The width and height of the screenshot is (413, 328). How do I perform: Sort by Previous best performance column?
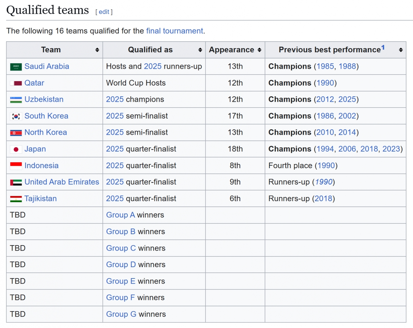[400, 50]
